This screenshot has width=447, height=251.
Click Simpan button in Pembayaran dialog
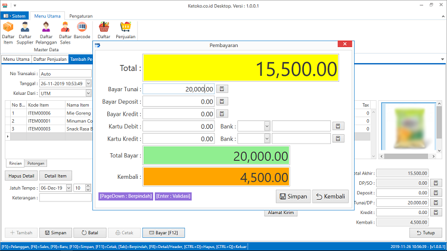293,197
